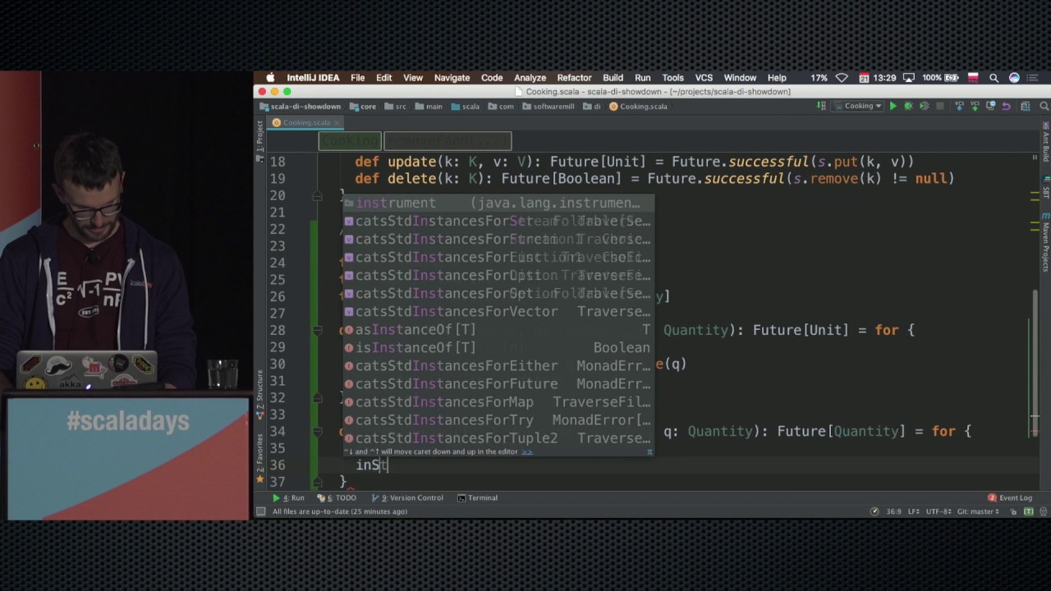This screenshot has height=591, width=1051.
Task: Select catsStdInstancesForTuple2 completion item
Action: [498, 438]
